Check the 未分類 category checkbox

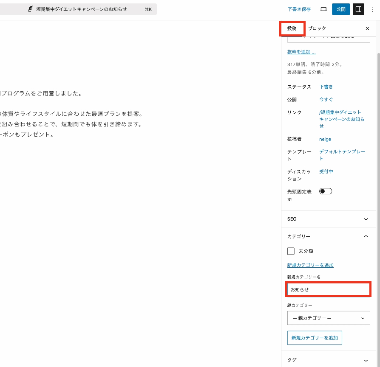(x=291, y=251)
